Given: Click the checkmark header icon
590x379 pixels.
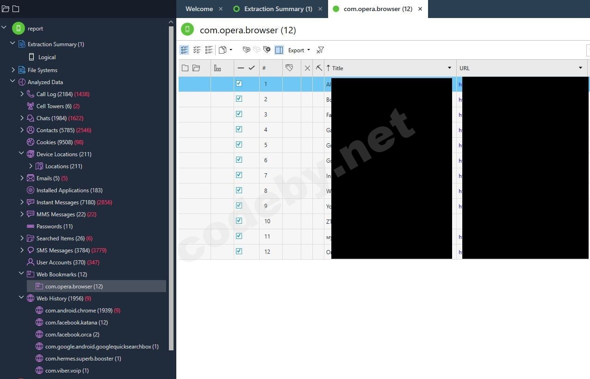Looking at the screenshot, I should (x=252, y=68).
